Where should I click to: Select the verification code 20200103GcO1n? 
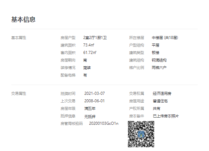tap(104, 123)
